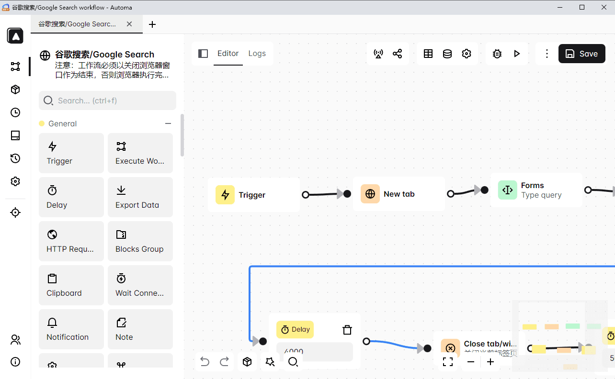Delete the Delay block with the trash icon
Viewport: 615px width, 379px height.
coord(347,329)
